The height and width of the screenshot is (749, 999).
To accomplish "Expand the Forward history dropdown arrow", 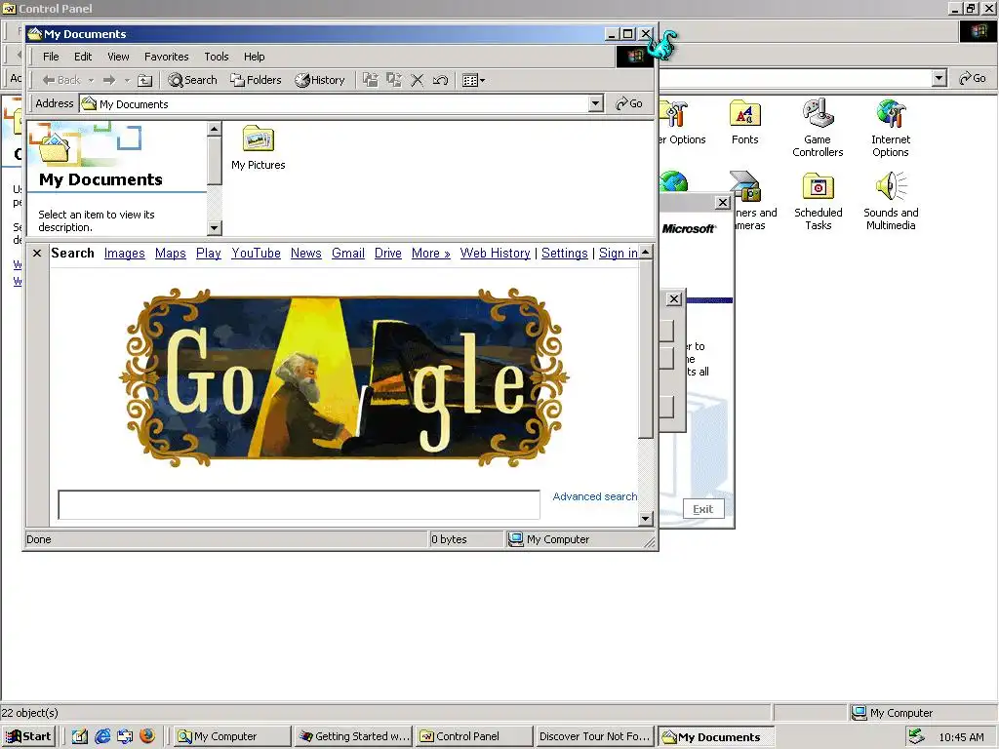I will [x=127, y=80].
